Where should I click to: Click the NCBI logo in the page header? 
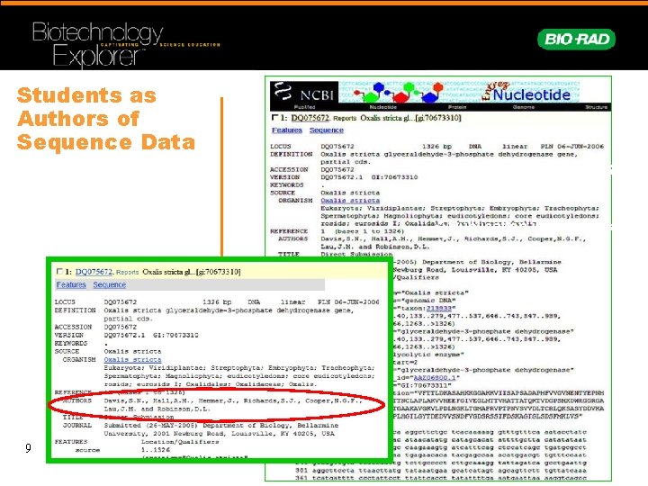(x=304, y=92)
